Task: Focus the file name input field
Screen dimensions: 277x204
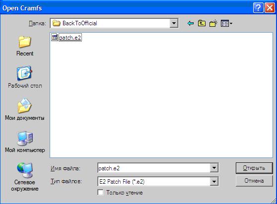Action: tap(154, 168)
